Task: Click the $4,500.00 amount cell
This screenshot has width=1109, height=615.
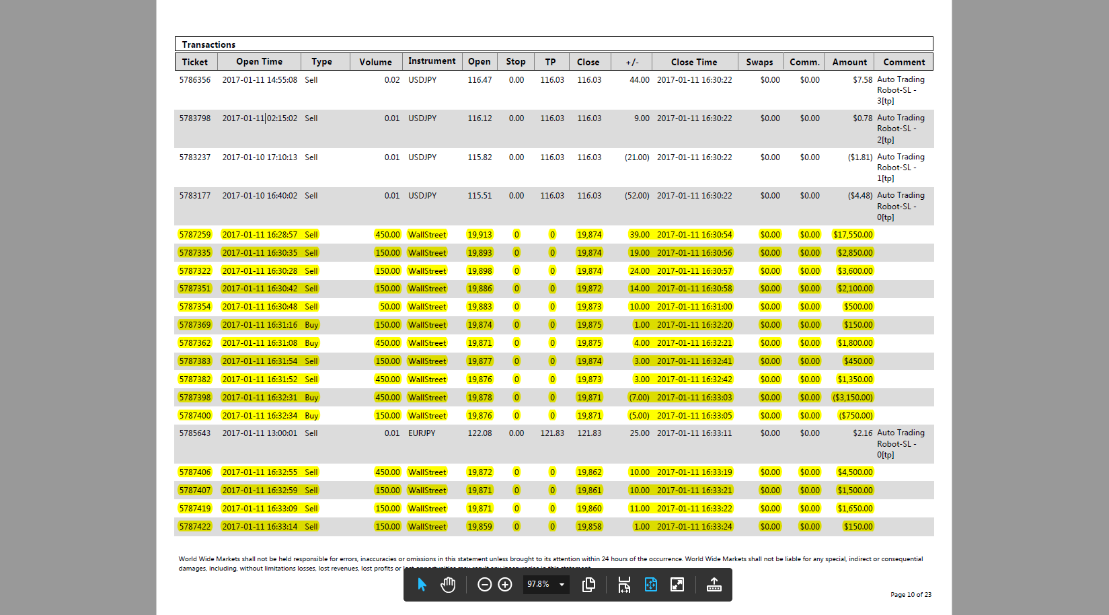Action: tap(855, 472)
